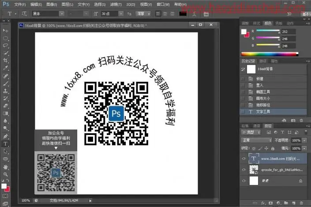Open the tool preset picker arrow

pos(15,14)
